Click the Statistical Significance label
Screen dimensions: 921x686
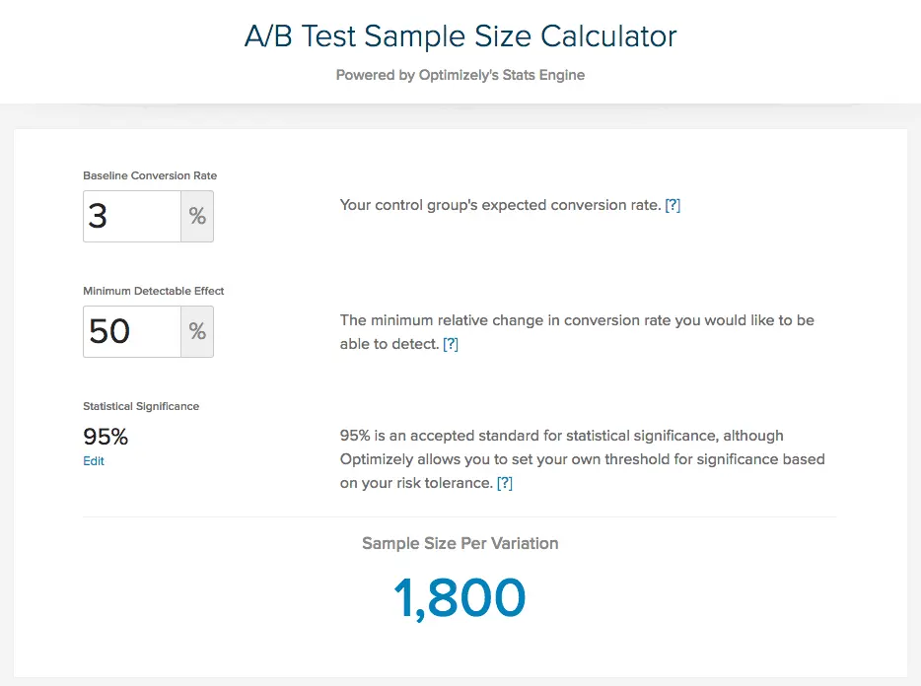click(141, 406)
